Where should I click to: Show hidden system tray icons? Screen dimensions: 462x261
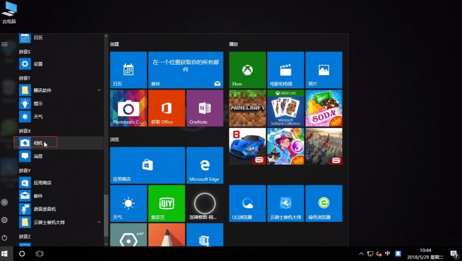click(362, 253)
